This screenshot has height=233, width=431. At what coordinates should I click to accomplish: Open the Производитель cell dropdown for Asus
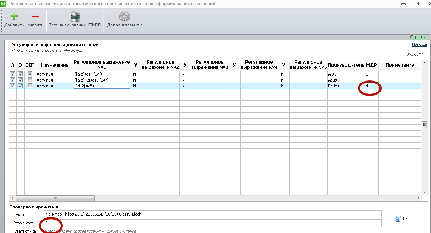(x=346, y=80)
